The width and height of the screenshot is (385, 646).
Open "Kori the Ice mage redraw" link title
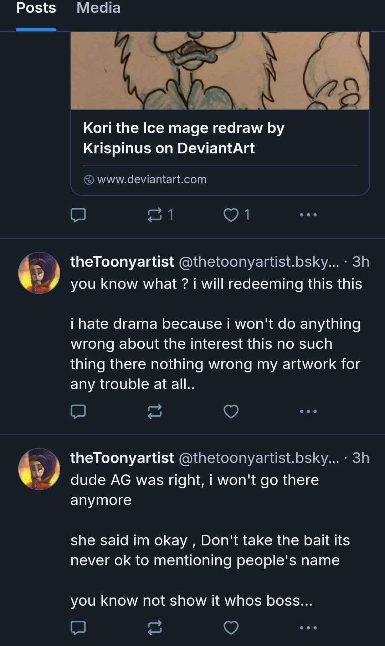coord(184,138)
